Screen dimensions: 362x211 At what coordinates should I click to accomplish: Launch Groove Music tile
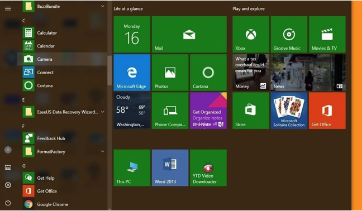pos(289,35)
